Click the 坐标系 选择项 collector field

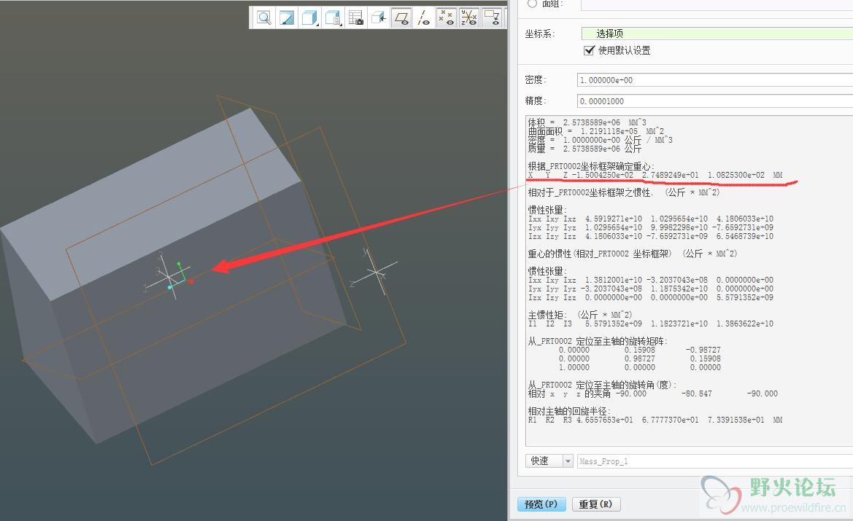tap(717, 33)
